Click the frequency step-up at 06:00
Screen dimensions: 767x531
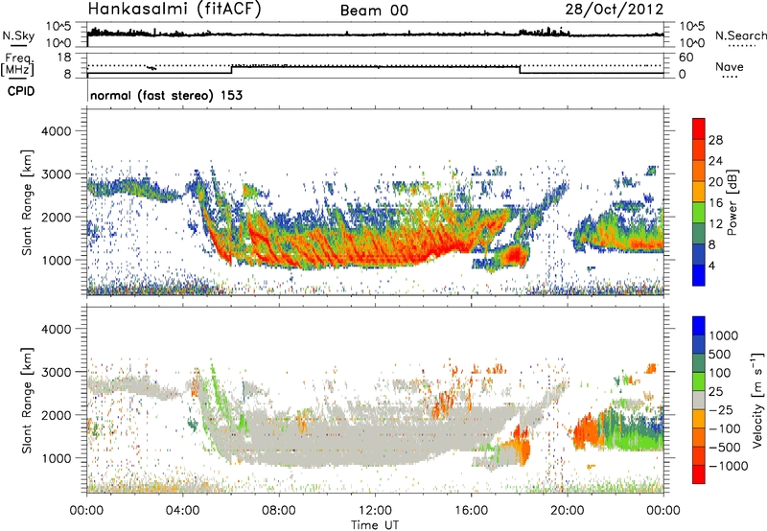[x=232, y=69]
